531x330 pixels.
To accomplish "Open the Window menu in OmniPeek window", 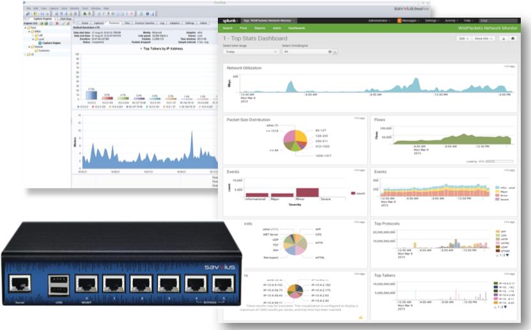I will point(96,8).
